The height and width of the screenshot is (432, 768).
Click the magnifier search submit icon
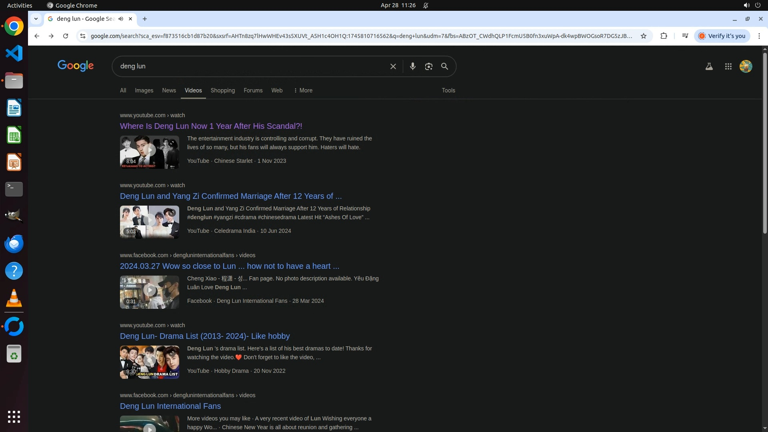click(x=444, y=66)
